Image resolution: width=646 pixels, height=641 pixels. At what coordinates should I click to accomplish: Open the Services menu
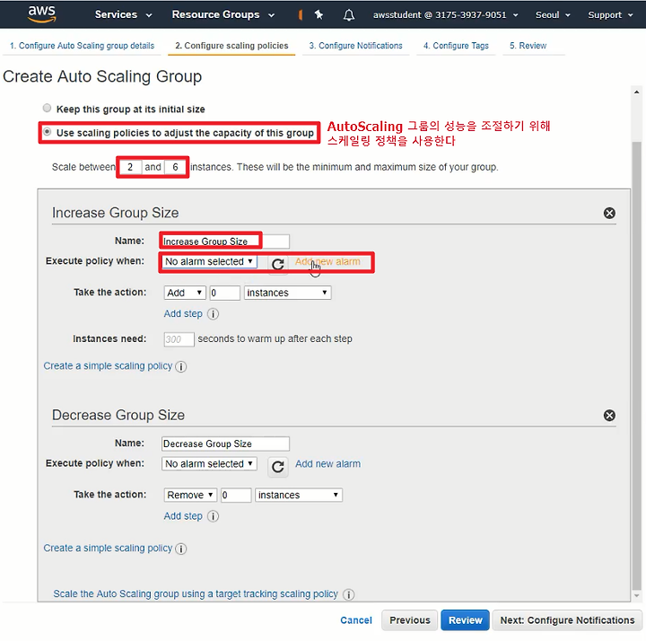tap(123, 14)
